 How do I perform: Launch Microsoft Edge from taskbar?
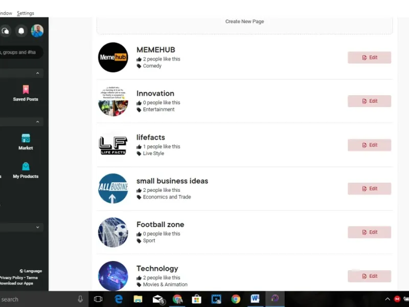(x=119, y=299)
